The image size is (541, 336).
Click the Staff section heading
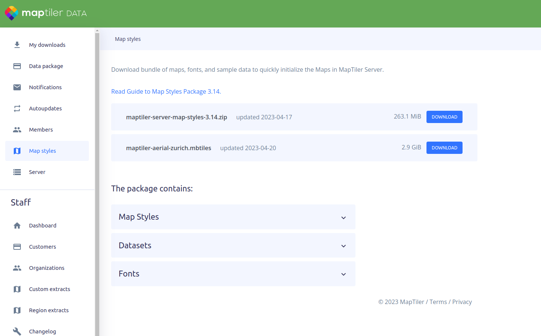[x=21, y=203]
